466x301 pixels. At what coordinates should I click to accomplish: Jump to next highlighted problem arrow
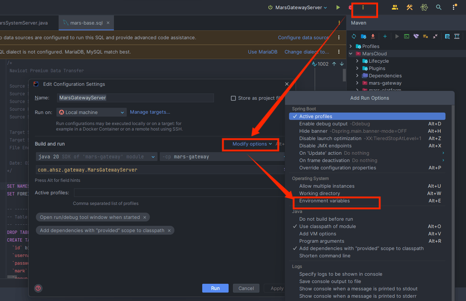(x=342, y=64)
